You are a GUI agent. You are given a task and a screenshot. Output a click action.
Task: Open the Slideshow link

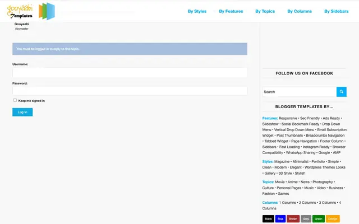point(270,124)
